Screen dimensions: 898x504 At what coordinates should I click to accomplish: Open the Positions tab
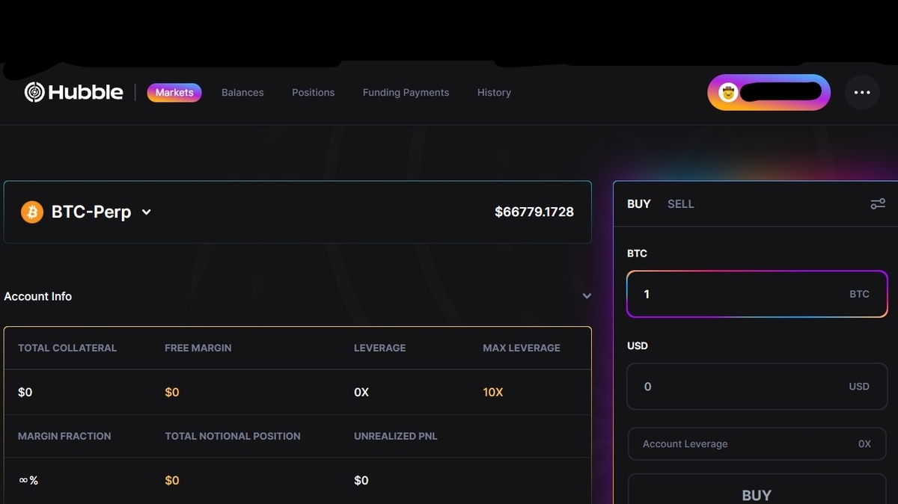point(313,93)
